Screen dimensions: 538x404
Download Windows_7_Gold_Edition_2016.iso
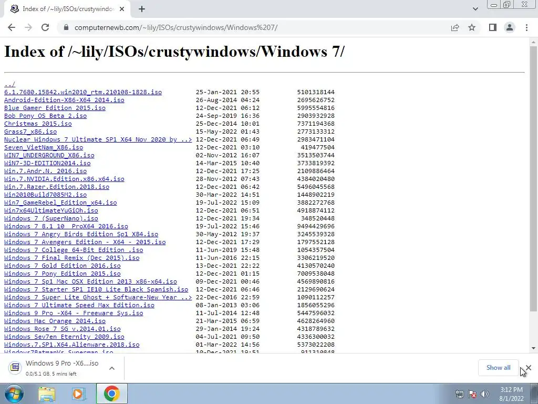[62, 266]
